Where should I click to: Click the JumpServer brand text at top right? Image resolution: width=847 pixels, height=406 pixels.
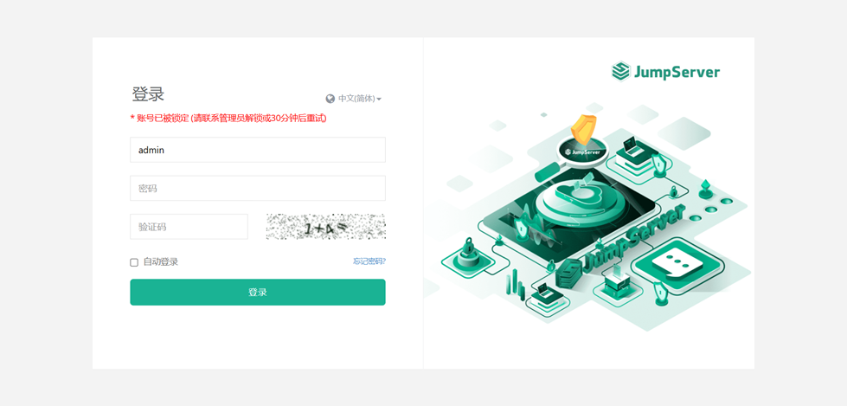tap(677, 73)
